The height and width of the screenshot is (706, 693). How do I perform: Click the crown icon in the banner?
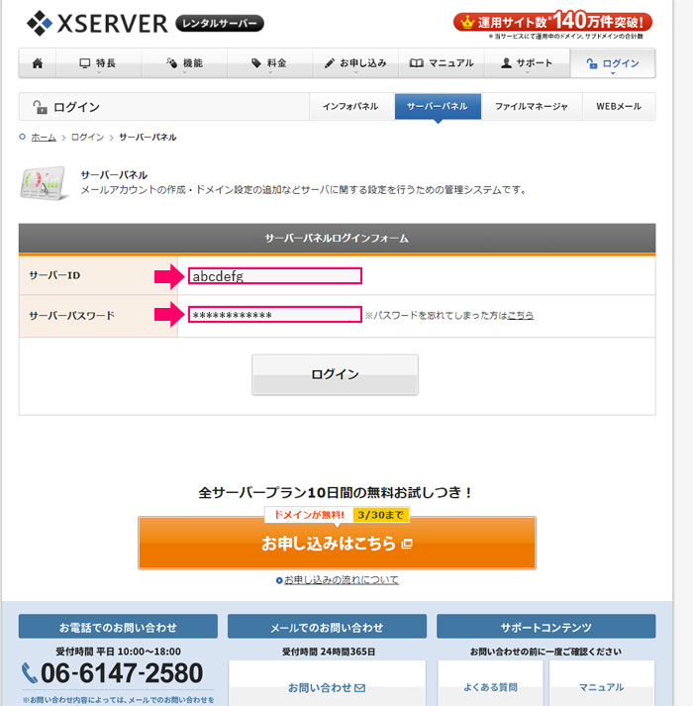(467, 22)
